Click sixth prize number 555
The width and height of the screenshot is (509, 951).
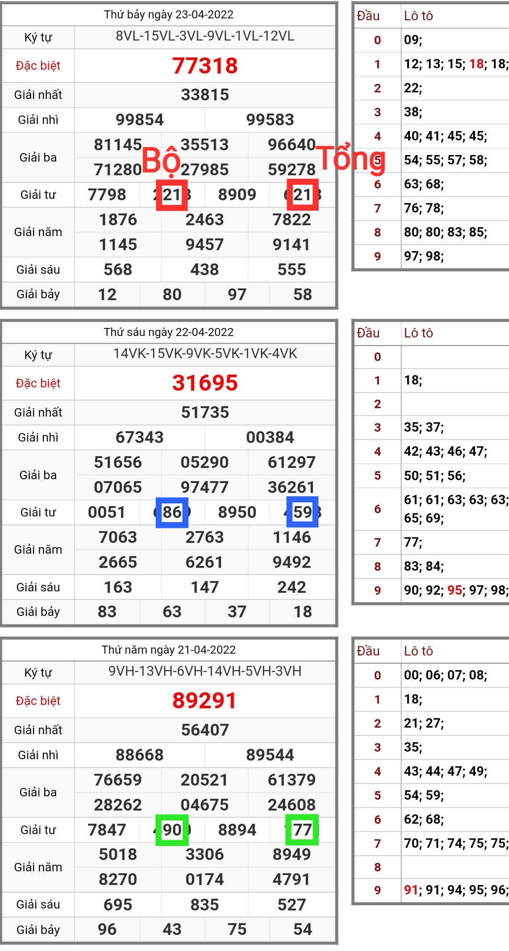[x=292, y=270]
